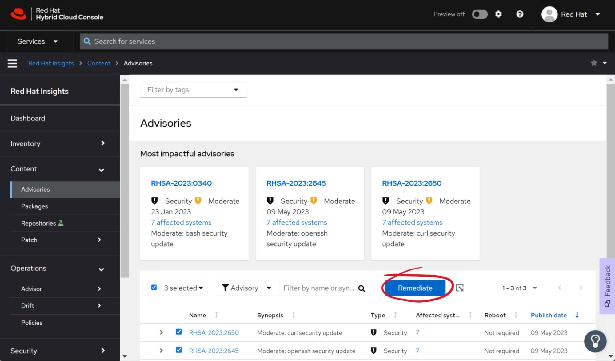The height and width of the screenshot is (361, 615).
Task: Click the Remediate button
Action: tap(415, 288)
